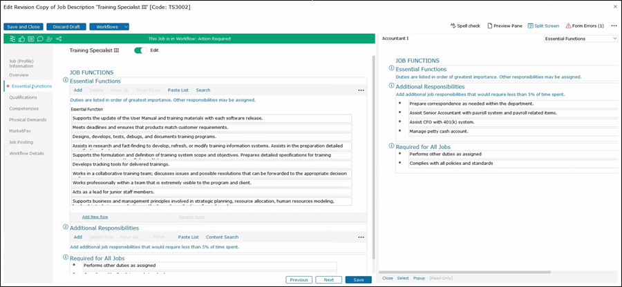Click the Next button at bottom

click(328, 280)
